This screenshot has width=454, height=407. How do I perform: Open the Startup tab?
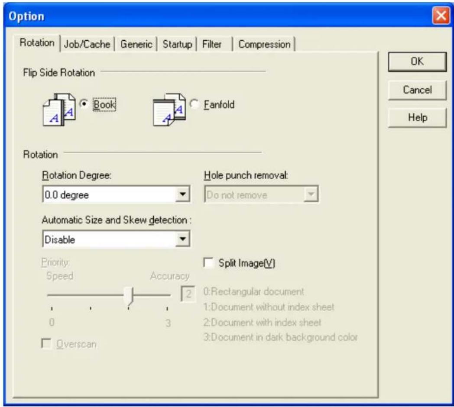click(177, 44)
